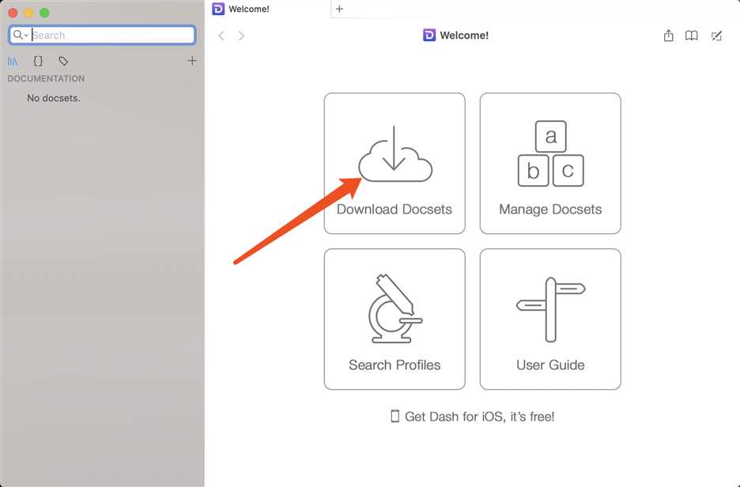This screenshot has height=487, width=740.
Task: Select the DOCUMENTATION section header
Action: click(x=46, y=79)
